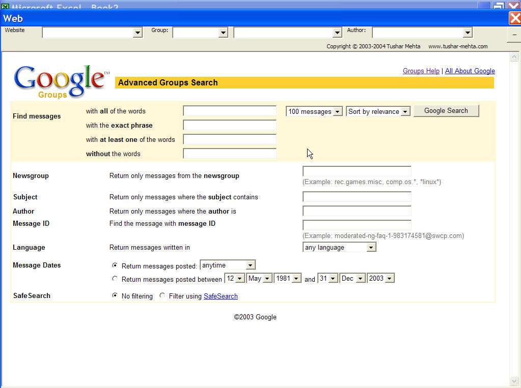Open the 'any language' dropdown
521x388 pixels.
point(371,248)
